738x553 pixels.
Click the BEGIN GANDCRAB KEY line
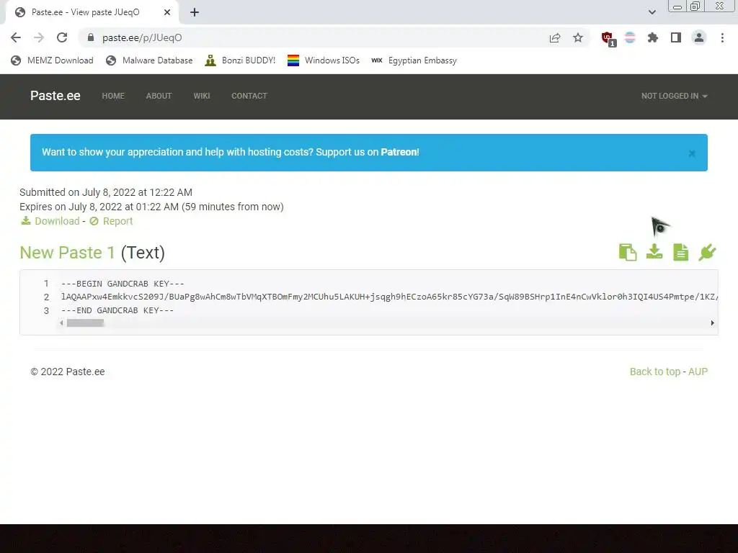tap(123, 284)
